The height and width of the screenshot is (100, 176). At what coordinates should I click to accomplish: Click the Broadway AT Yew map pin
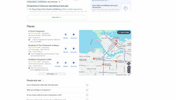click(94, 58)
